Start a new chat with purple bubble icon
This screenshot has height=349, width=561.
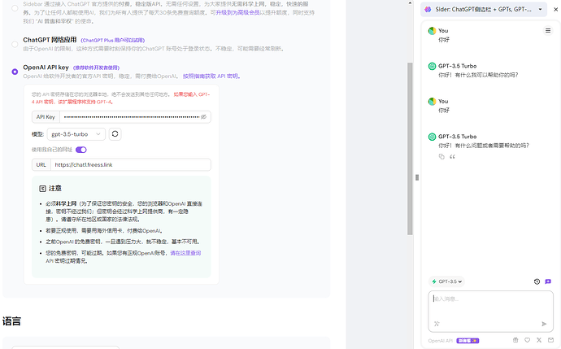click(548, 281)
